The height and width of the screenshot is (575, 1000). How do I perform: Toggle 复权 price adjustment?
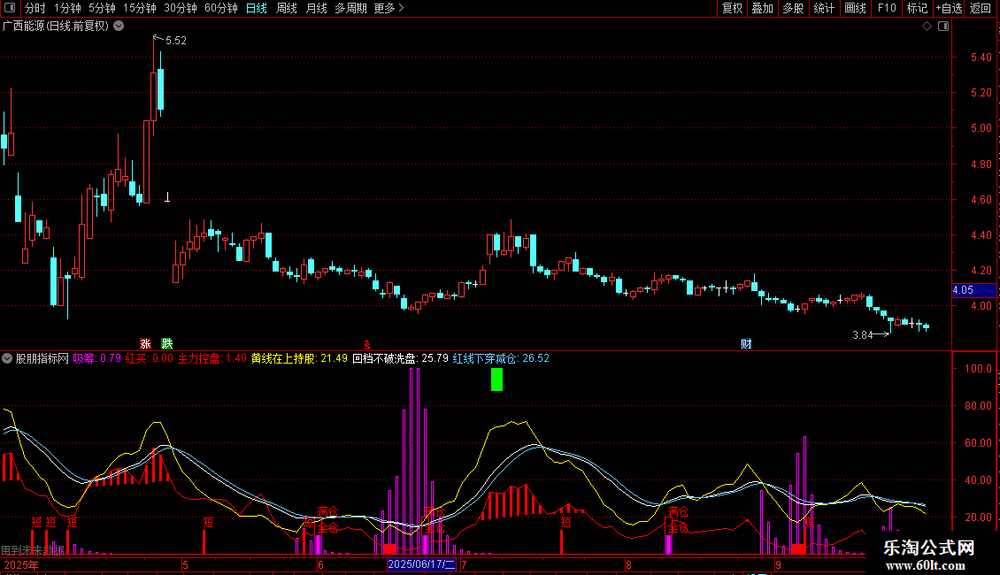tap(732, 9)
